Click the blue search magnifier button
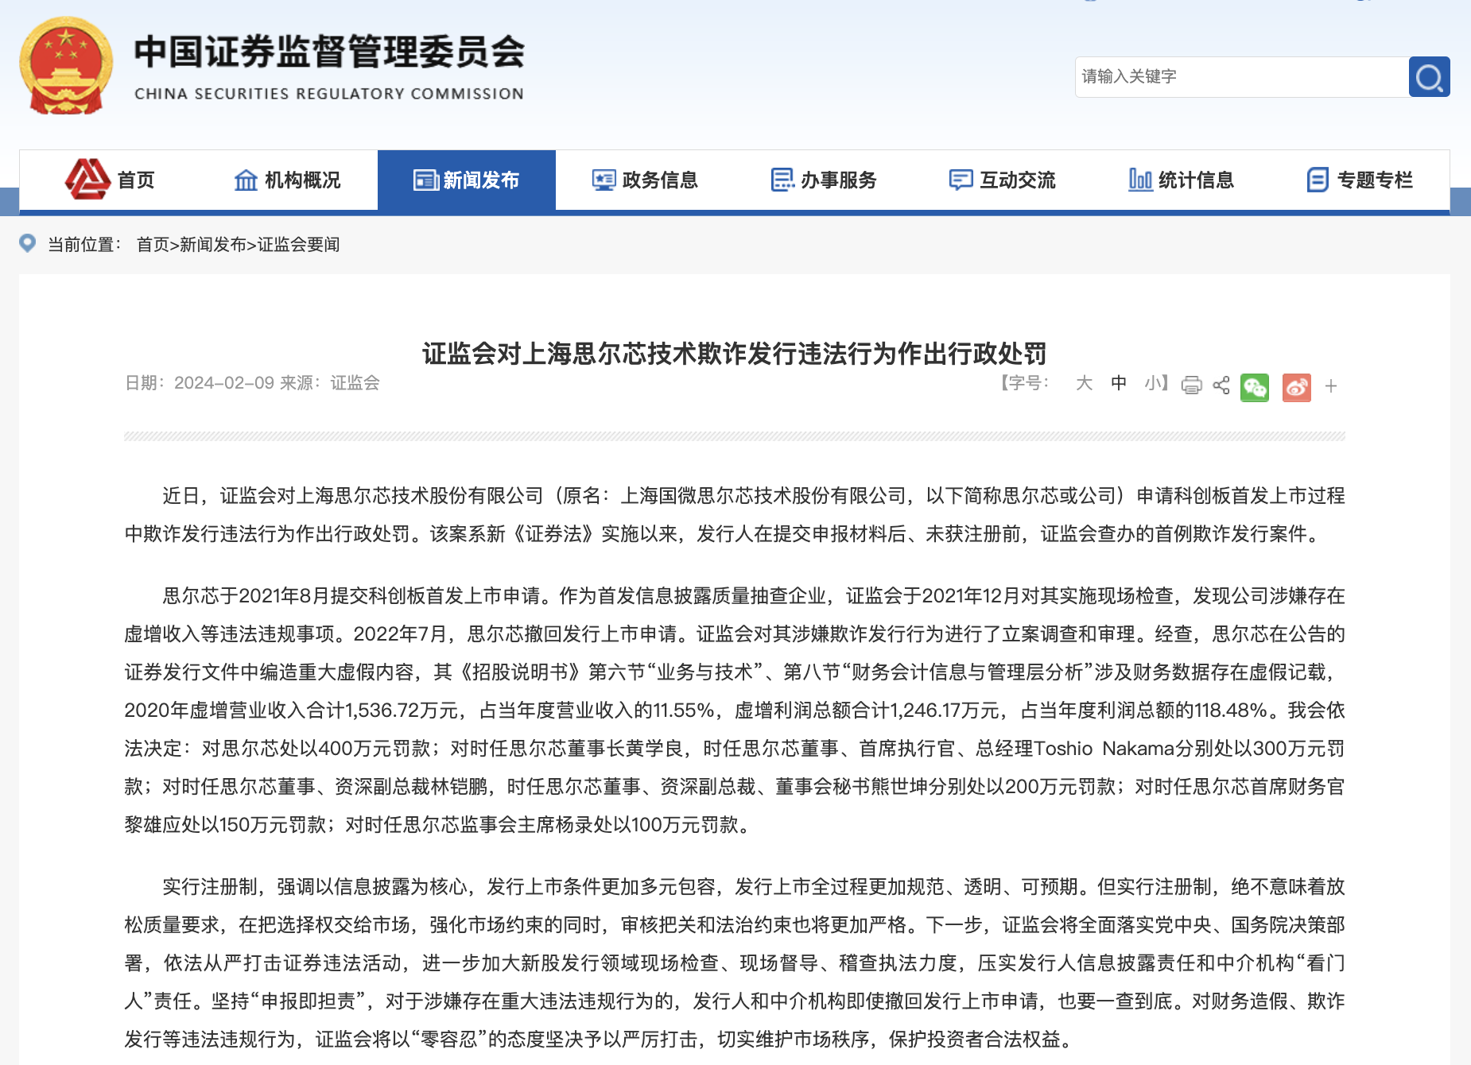 tap(1429, 77)
